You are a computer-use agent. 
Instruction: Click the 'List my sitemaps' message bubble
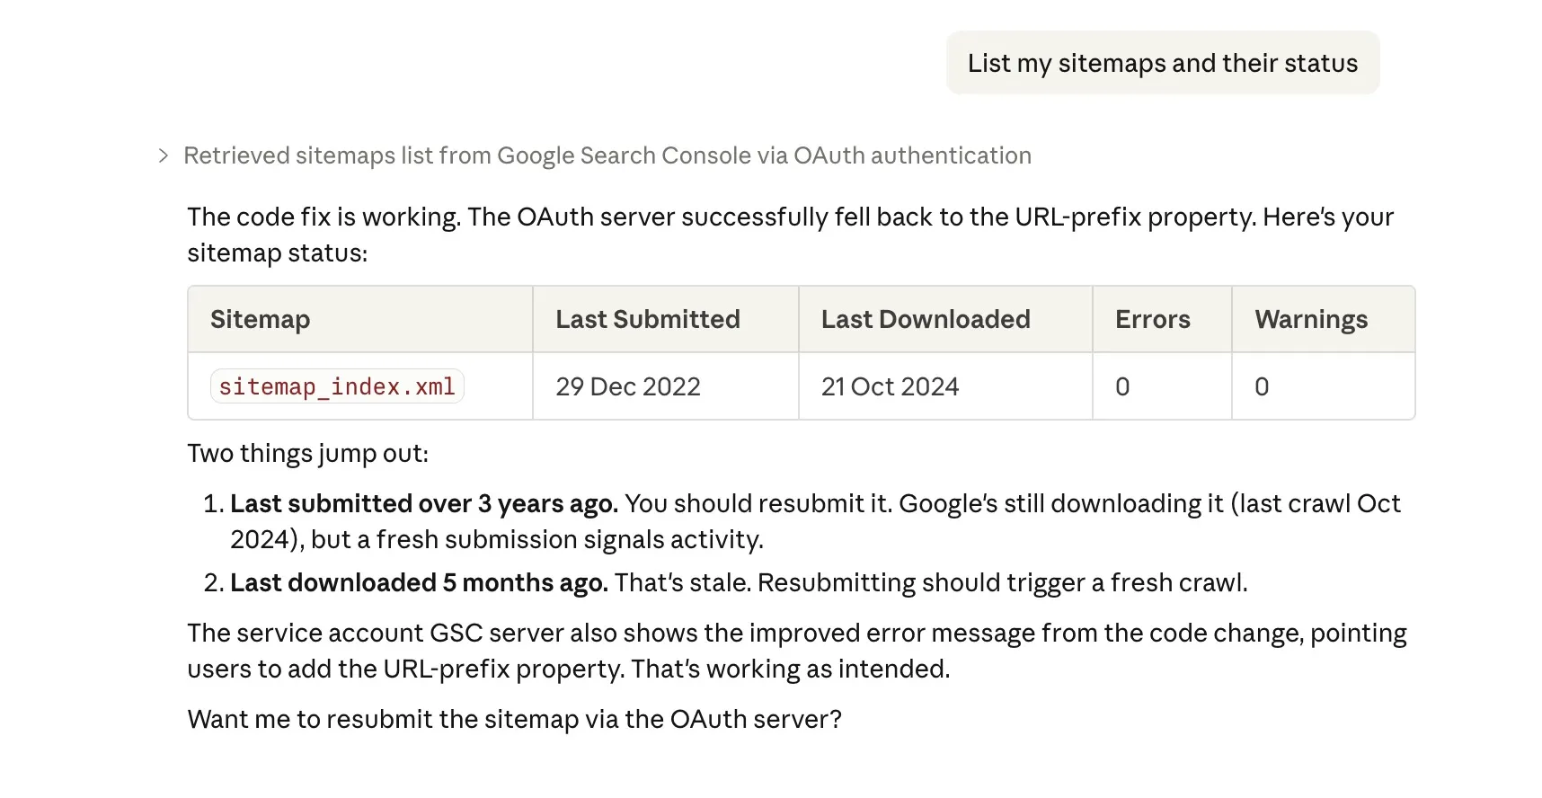point(1162,63)
